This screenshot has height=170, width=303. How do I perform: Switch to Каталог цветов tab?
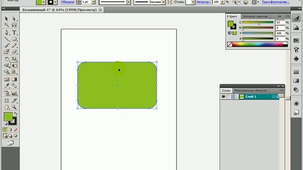coord(255,17)
